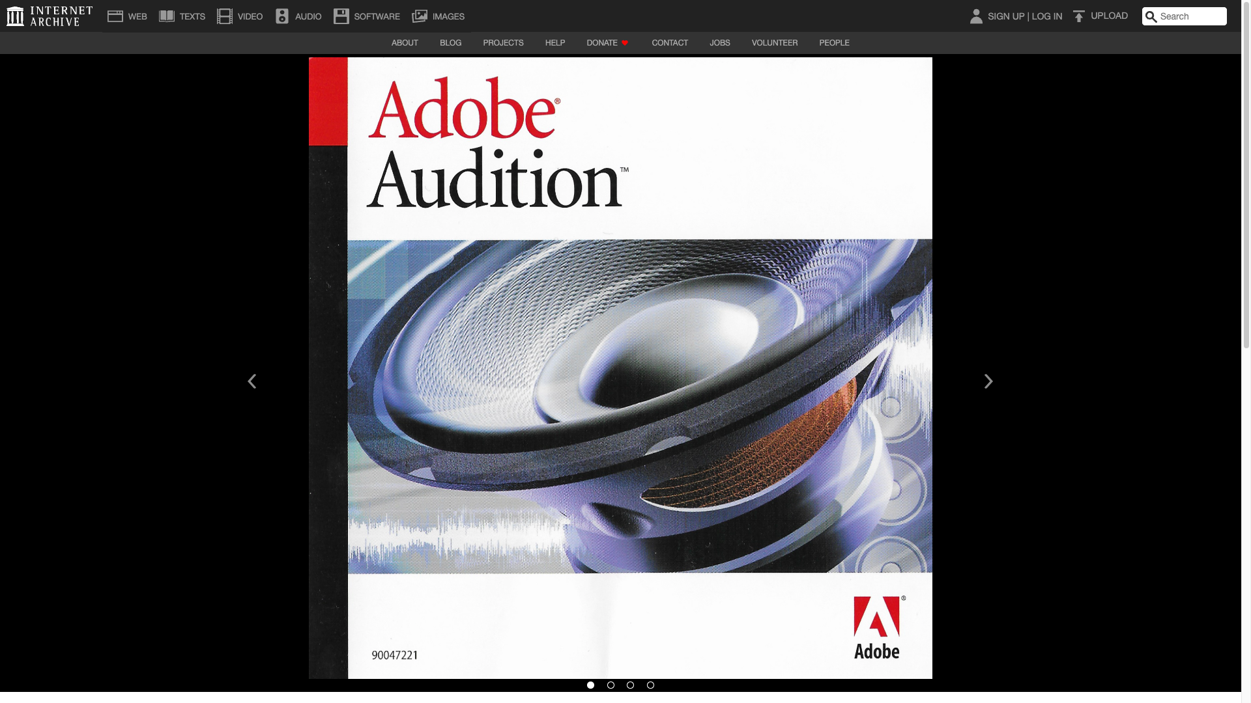The height and width of the screenshot is (703, 1251).
Task: Select the fourth carousel dot
Action: 650,685
